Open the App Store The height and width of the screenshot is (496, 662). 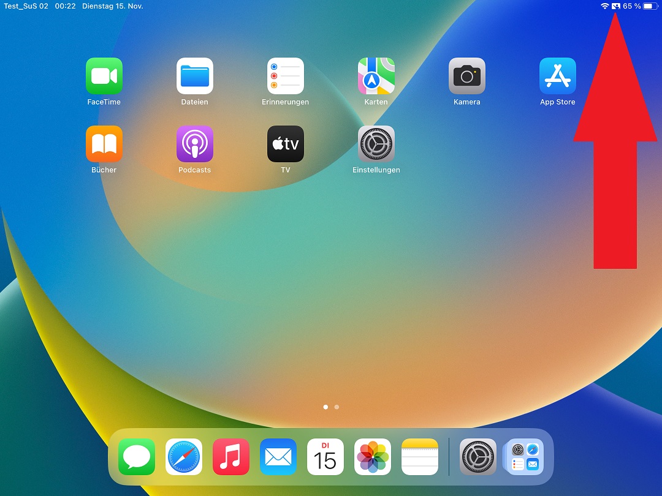[558, 76]
